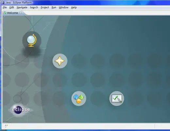The width and height of the screenshot is (170, 131).
Task: Open the Window menu
Action: (x=63, y=8)
